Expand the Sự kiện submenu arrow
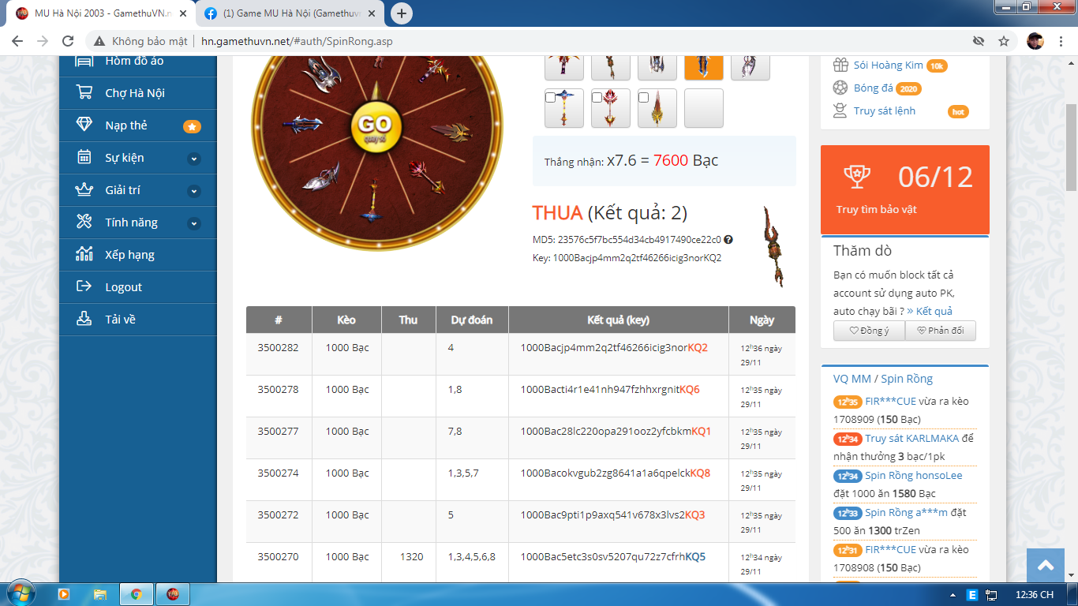This screenshot has height=606, width=1078. (194, 159)
